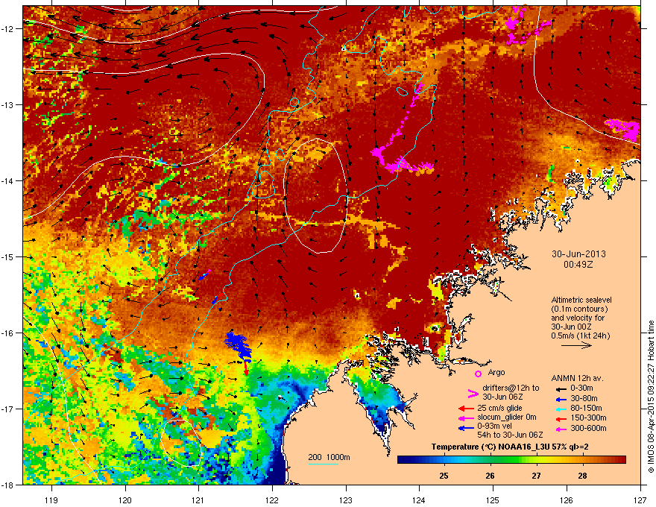This screenshot has width=656, height=507.
Task: Click the '30-80m' depth label
Action: coord(584,399)
